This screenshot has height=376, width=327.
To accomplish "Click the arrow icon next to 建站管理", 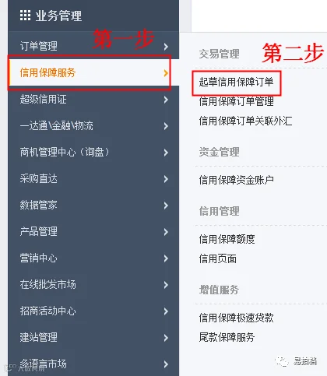I will [x=166, y=338].
